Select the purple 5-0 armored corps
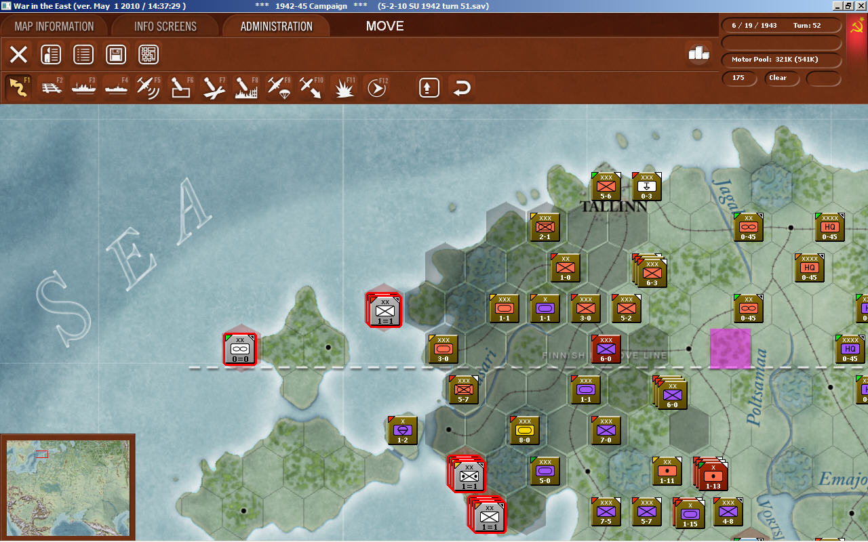 point(545,471)
